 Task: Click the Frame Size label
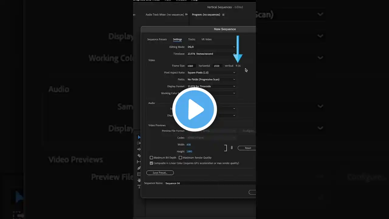click(178, 66)
